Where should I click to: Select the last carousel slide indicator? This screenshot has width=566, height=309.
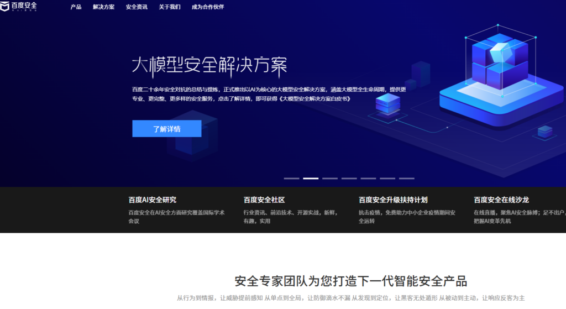coord(406,179)
